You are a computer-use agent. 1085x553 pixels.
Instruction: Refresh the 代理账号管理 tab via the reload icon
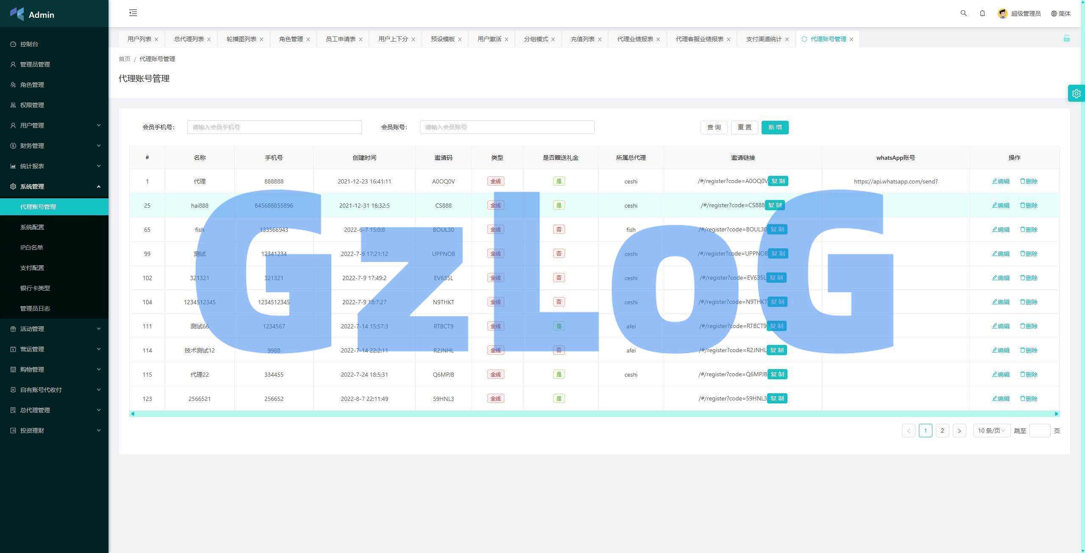(x=804, y=39)
